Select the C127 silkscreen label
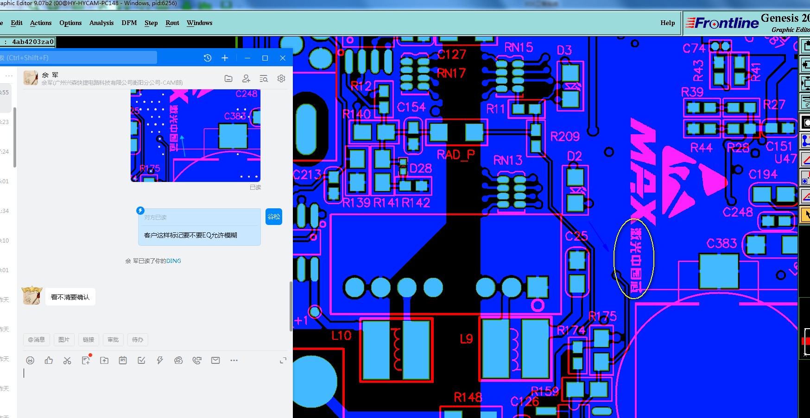 [451, 55]
